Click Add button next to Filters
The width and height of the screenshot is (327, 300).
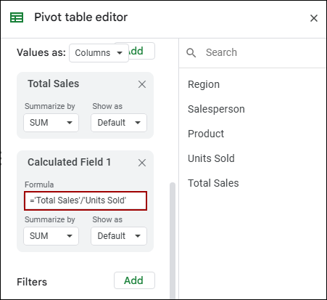134,280
